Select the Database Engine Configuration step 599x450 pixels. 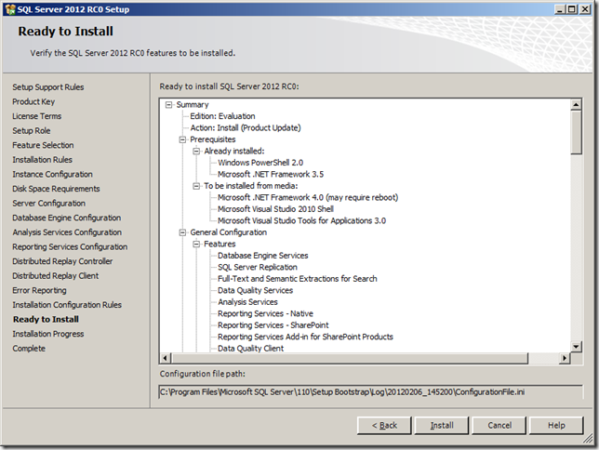coord(67,218)
